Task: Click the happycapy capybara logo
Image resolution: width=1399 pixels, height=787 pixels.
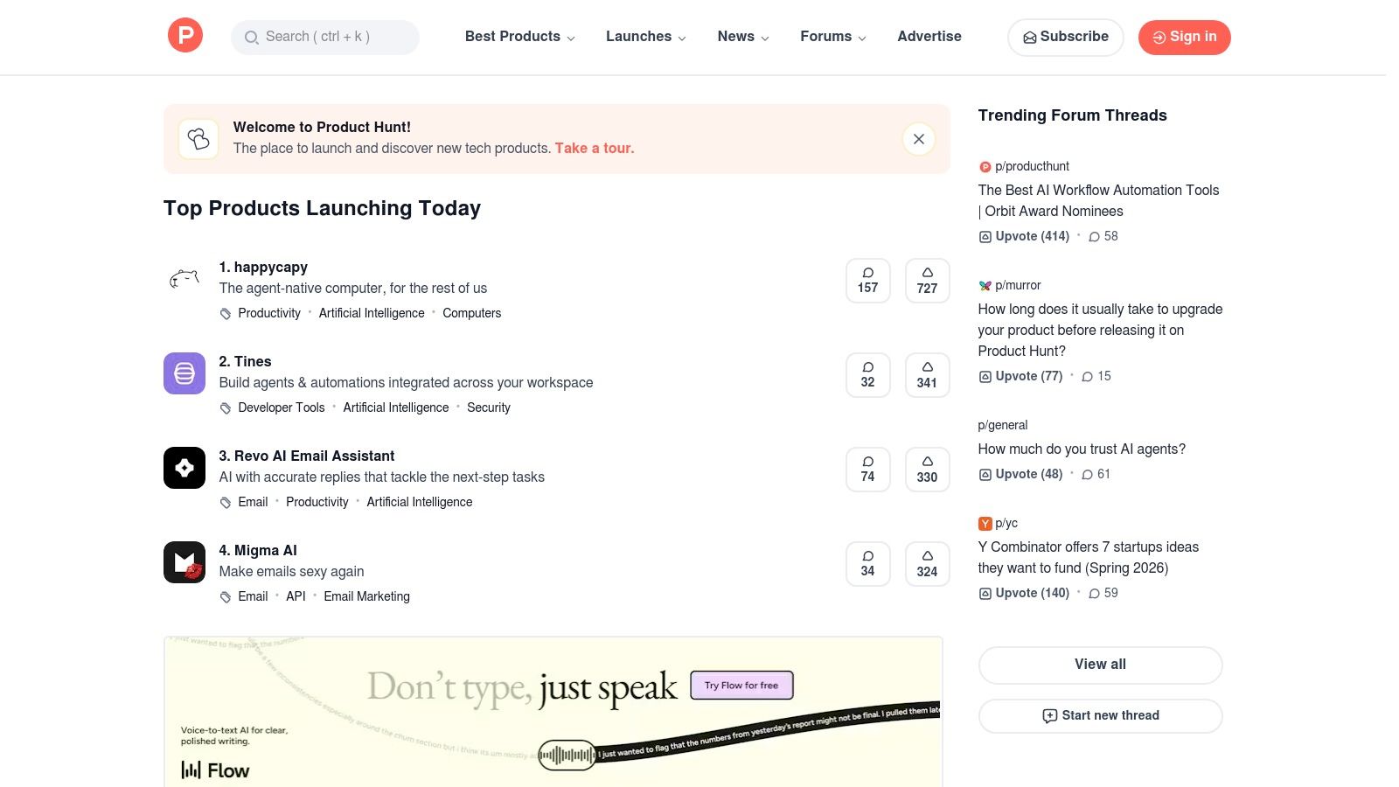Action: click(x=184, y=279)
